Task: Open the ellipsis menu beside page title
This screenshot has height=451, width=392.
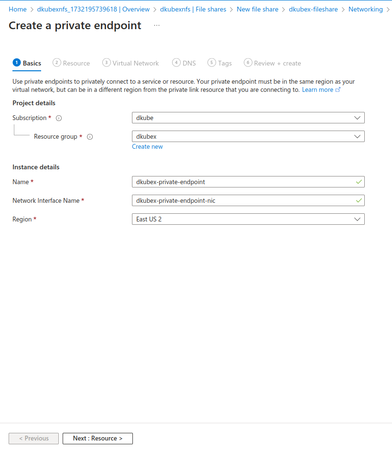Action: tap(157, 25)
